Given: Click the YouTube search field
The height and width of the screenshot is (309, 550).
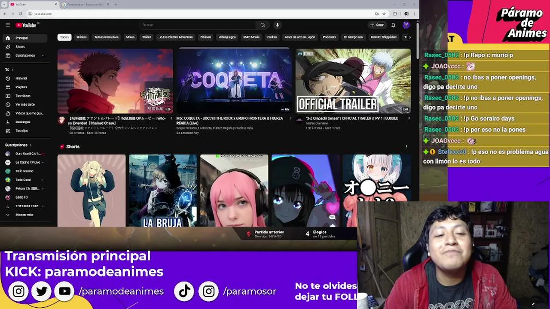Looking at the screenshot, I should [x=199, y=25].
